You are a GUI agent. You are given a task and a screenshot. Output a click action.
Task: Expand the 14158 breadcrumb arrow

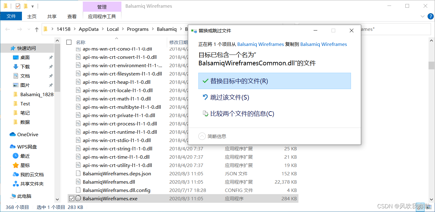pyautogui.click(x=75, y=29)
